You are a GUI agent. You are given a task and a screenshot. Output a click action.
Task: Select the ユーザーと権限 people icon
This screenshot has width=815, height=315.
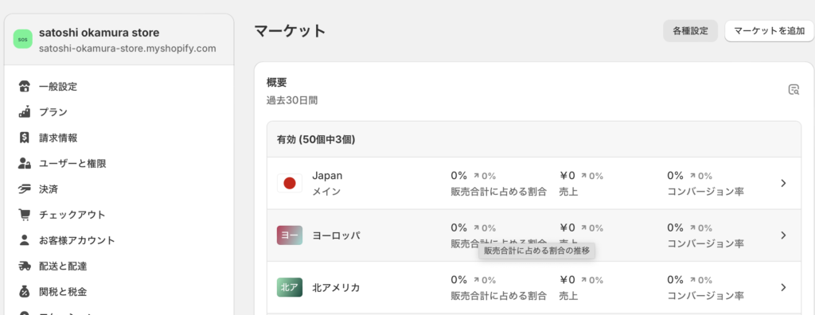24,163
